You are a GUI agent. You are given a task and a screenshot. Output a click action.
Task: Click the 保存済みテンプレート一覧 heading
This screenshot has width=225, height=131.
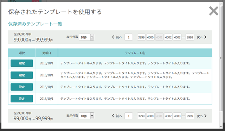35,24
